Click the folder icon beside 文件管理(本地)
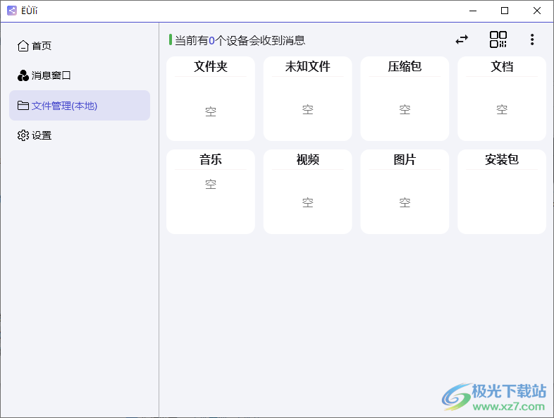Screen dimensions: 554x418 (23, 105)
